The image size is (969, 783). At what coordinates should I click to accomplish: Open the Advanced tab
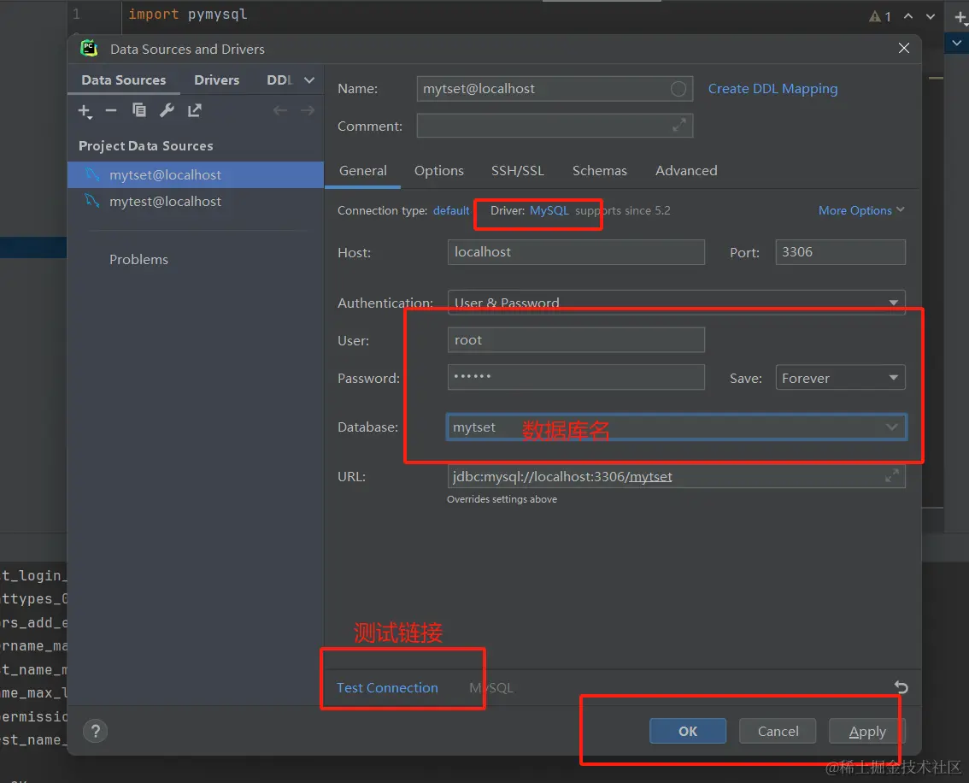pyautogui.click(x=686, y=171)
